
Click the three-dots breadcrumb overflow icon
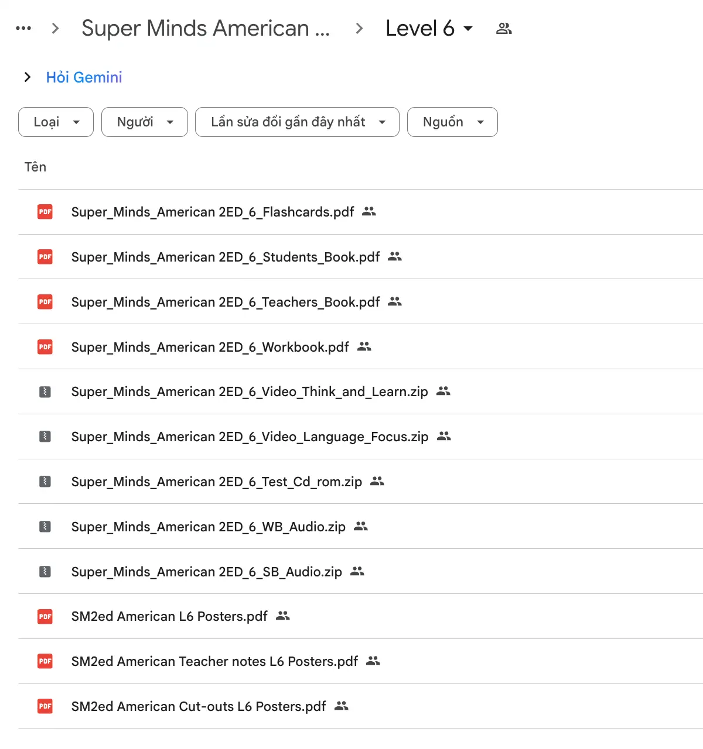[23, 28]
